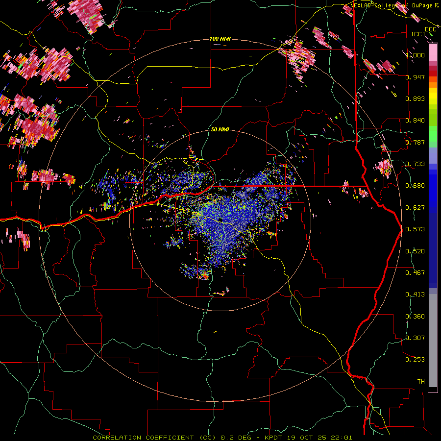The image size is (441, 441).
Task: Click the 0.627 color scale value
Action: (x=415, y=208)
